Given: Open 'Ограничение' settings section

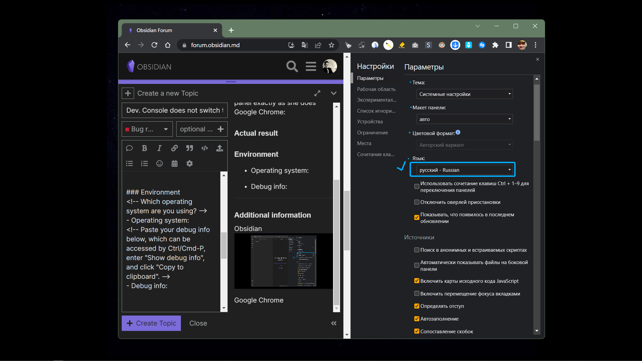Looking at the screenshot, I should coord(372,133).
